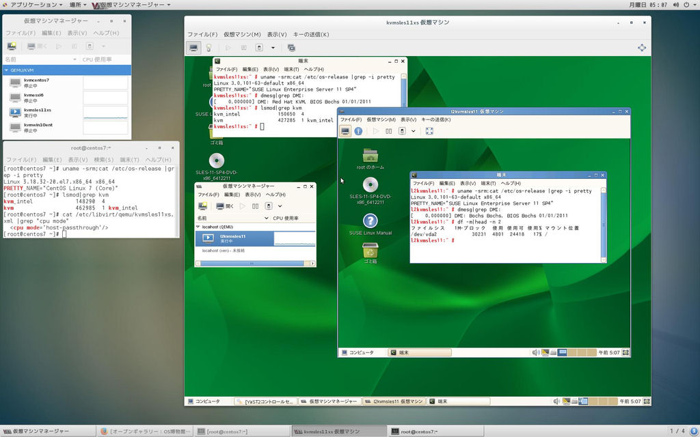
Task: Open the shutdown chevron in l2kvmsles11 toolbar
Action: [414, 131]
